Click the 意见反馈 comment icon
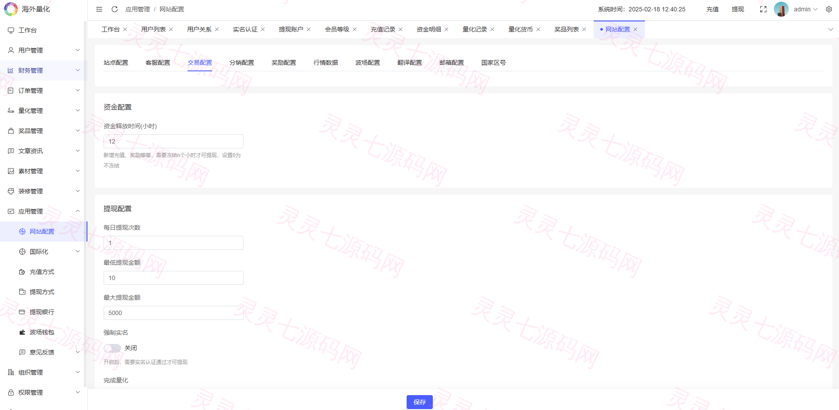 pyautogui.click(x=22, y=352)
